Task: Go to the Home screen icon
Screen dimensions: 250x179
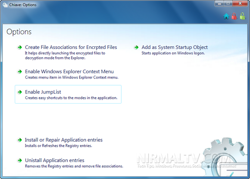Action: (x=226, y=16)
